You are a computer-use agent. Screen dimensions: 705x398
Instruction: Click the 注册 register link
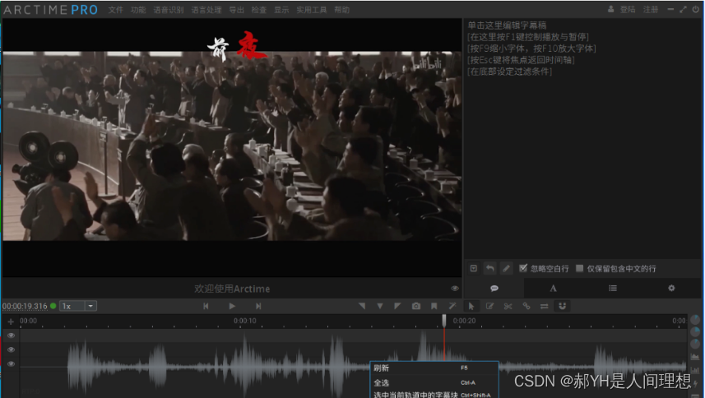click(650, 9)
